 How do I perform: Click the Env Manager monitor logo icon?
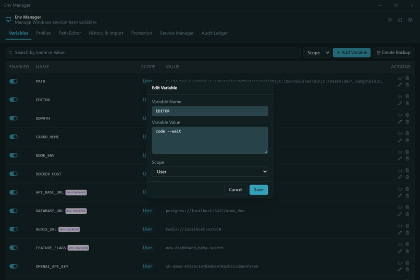[x=8, y=20]
